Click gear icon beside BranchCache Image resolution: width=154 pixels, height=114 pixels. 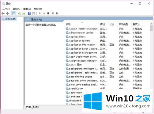click(67, 89)
